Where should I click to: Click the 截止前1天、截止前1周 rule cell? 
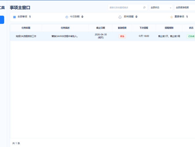(x=169, y=36)
